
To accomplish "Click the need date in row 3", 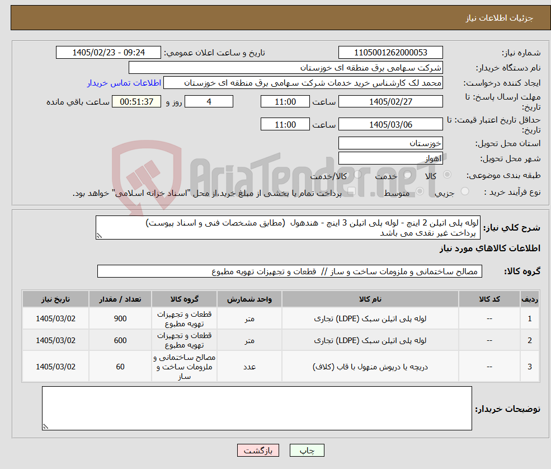I will (55, 367).
